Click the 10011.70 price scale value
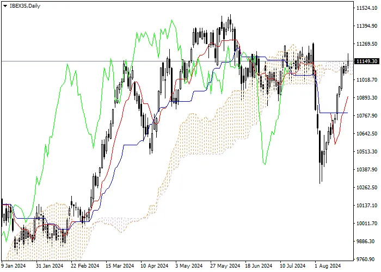This screenshot has height=272, width=381. click(367, 224)
